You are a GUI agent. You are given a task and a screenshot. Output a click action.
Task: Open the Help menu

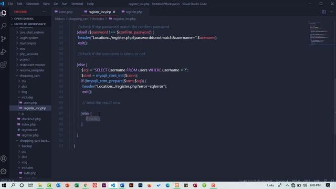point(90,4)
